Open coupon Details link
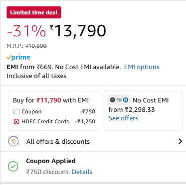This screenshot has height=185, width=186. coord(82,172)
